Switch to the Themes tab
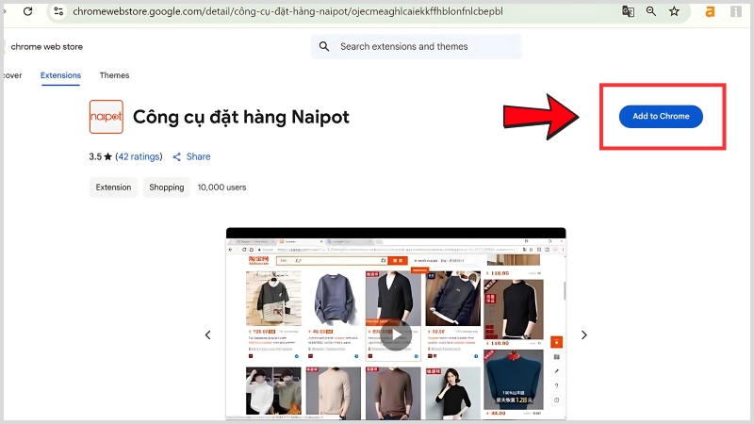Image resolution: width=754 pixels, height=424 pixels. click(114, 75)
